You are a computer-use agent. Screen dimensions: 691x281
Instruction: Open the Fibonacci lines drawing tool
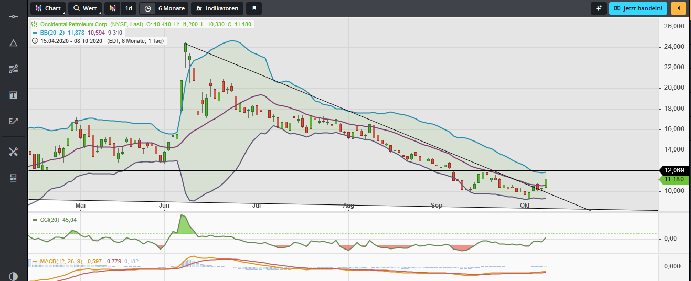click(14, 69)
